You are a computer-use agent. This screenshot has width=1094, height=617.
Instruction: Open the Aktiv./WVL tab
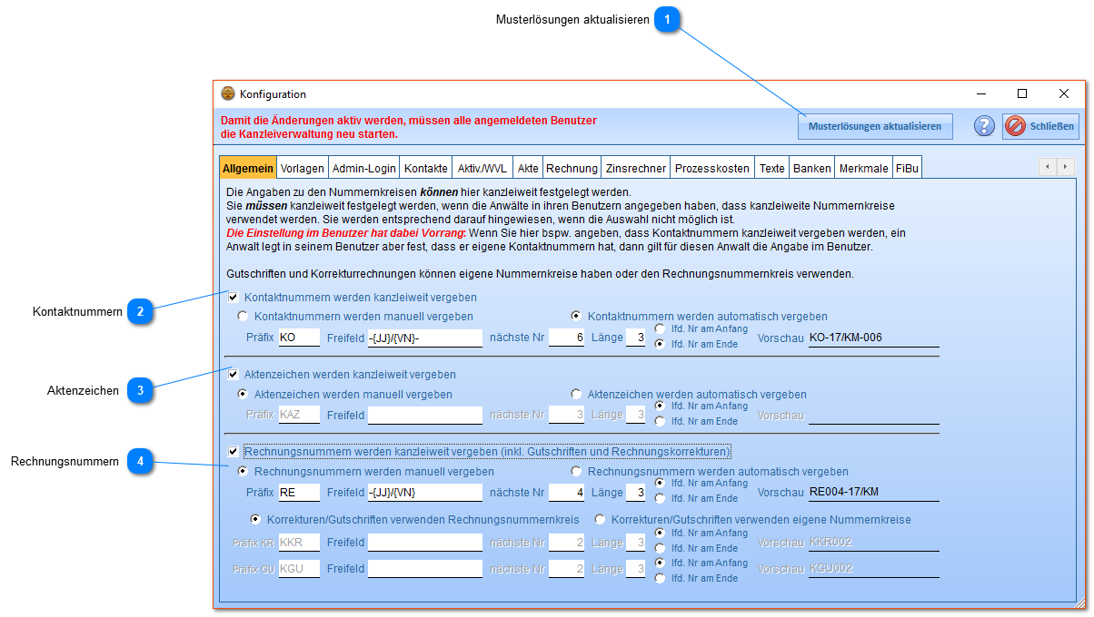click(x=482, y=168)
